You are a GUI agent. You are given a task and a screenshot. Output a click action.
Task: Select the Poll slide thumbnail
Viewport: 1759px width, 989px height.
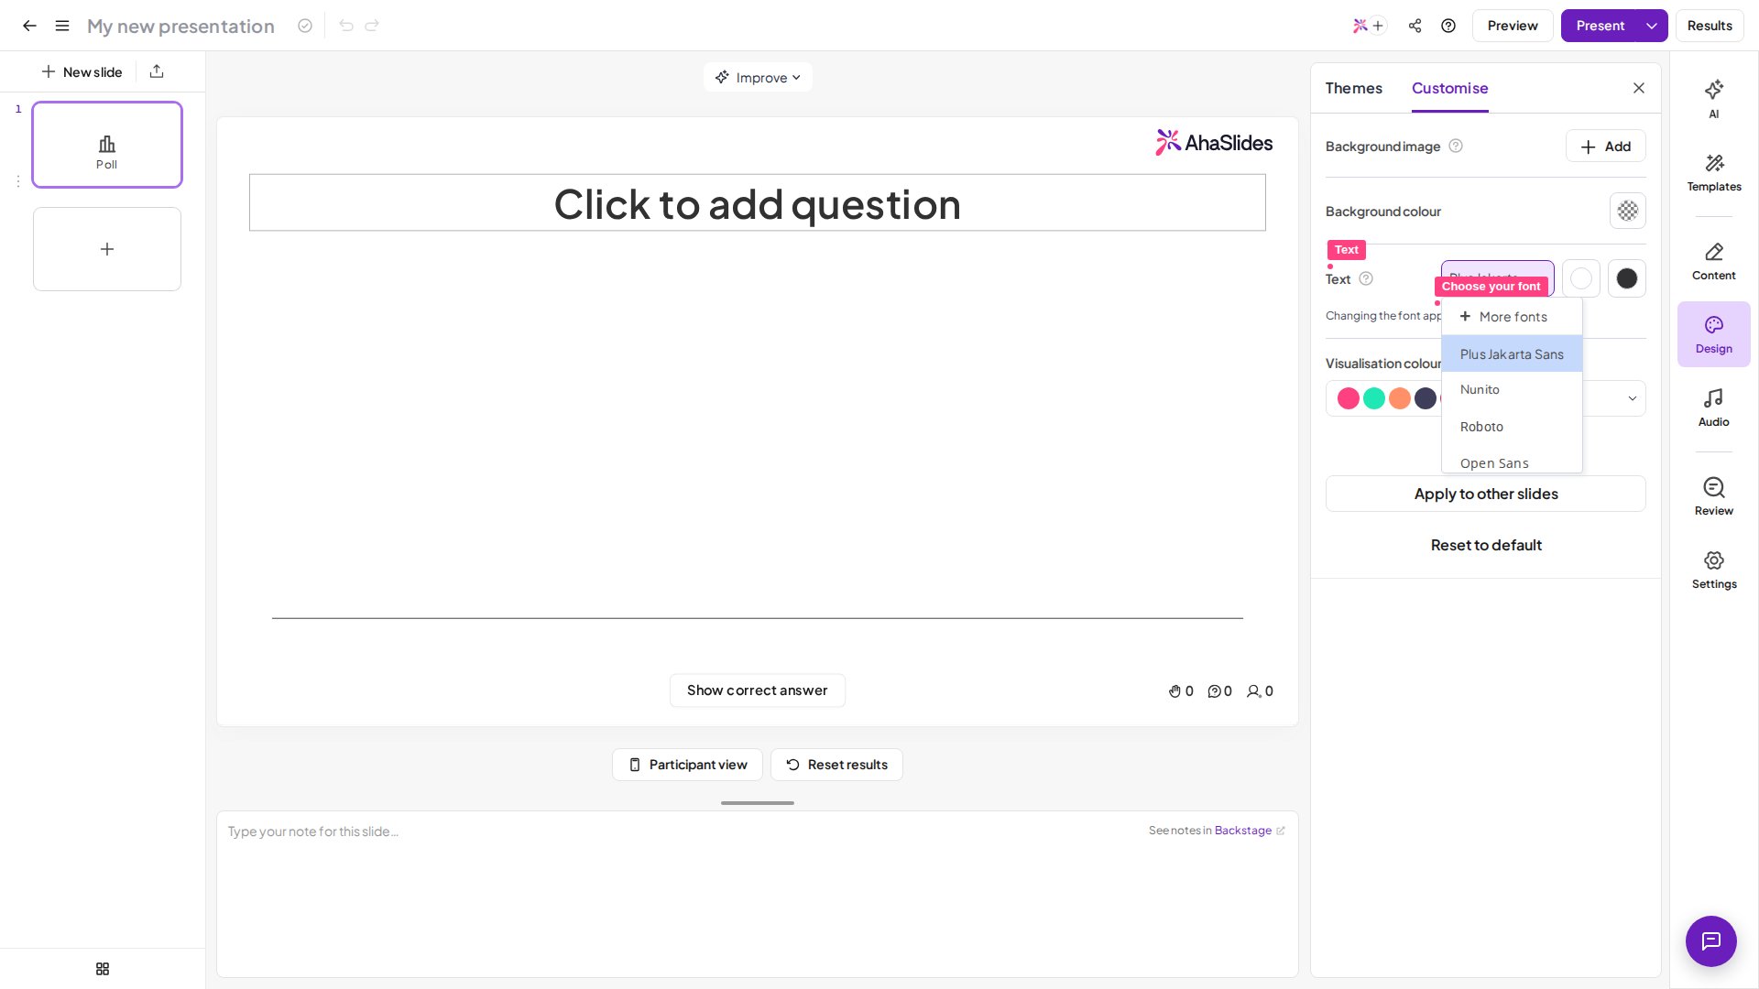107,145
